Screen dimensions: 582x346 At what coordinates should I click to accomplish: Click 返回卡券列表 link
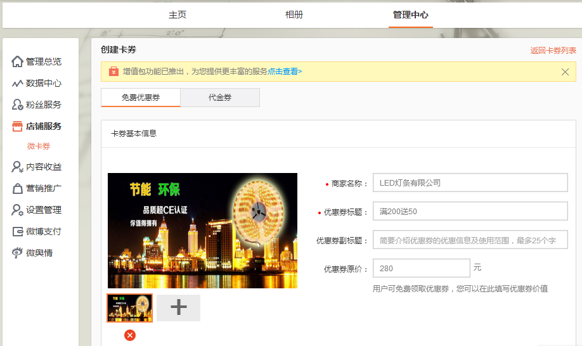pos(553,51)
